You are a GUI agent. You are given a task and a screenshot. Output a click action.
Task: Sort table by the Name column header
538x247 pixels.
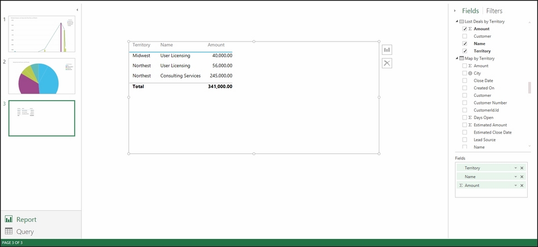click(x=166, y=45)
